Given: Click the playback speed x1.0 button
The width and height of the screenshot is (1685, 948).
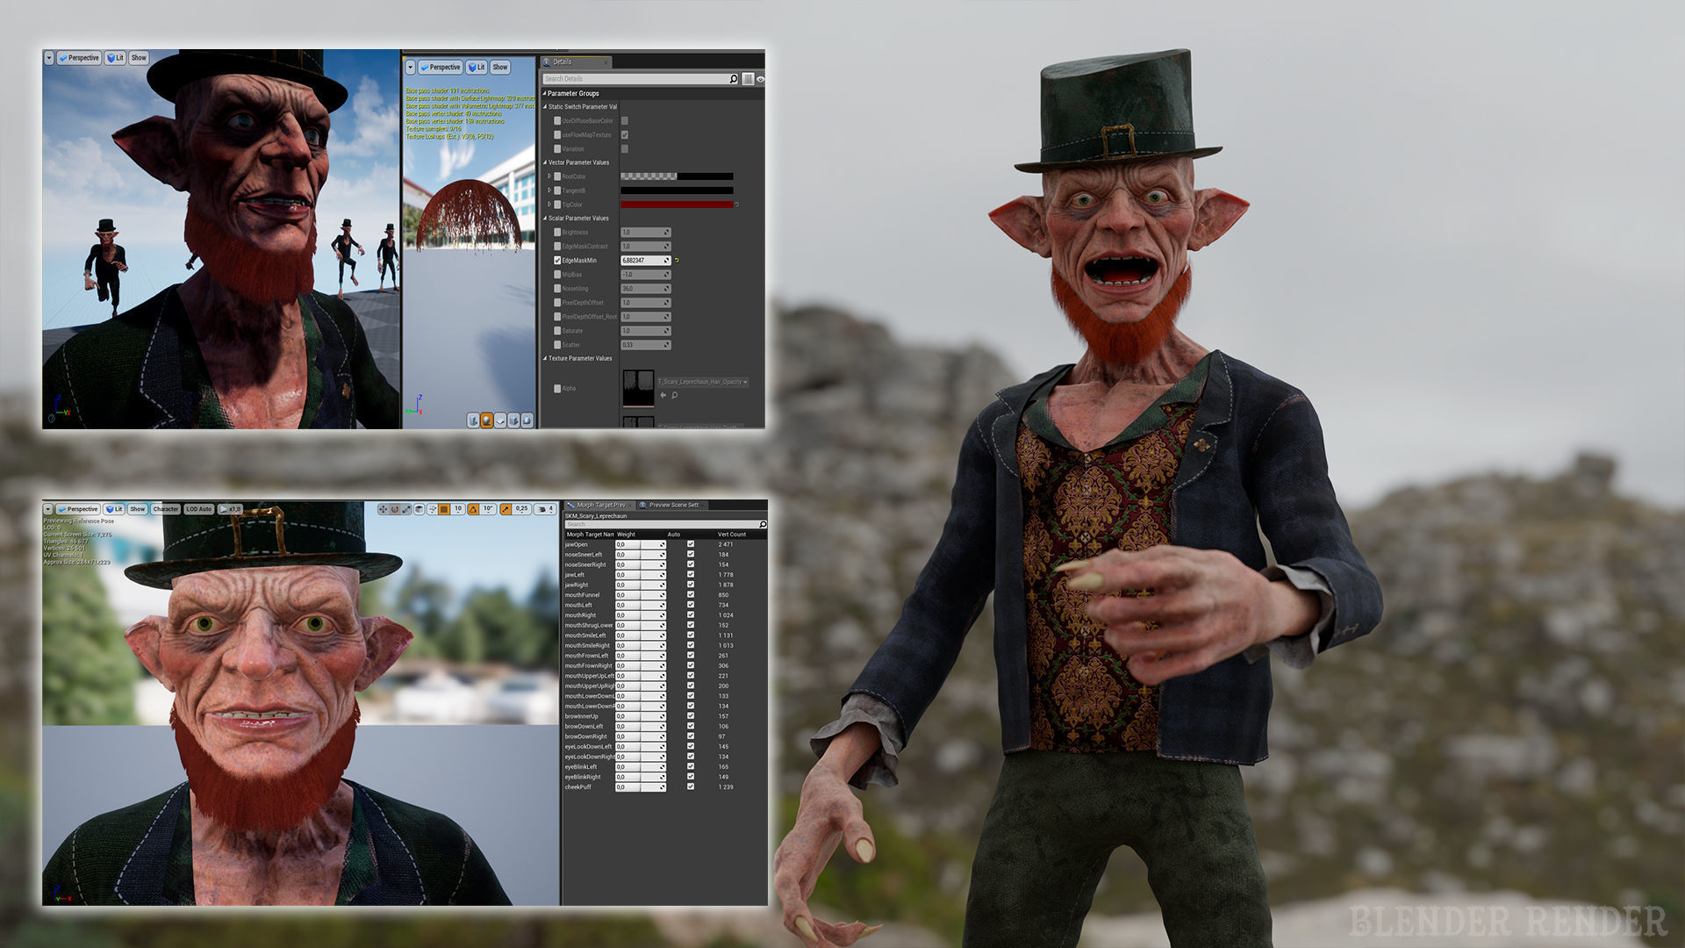Looking at the screenshot, I should click(x=230, y=509).
